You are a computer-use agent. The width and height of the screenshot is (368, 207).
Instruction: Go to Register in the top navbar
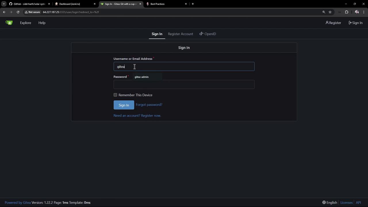(333, 23)
